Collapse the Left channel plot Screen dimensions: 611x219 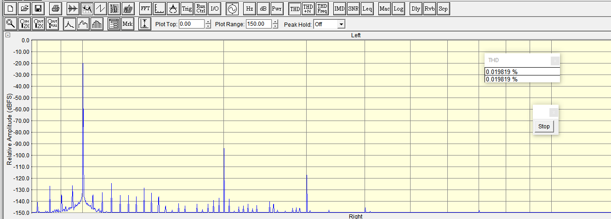[x=8, y=35]
